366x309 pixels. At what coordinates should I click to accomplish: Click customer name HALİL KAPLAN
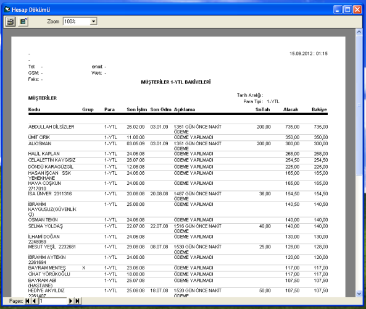click(44, 154)
